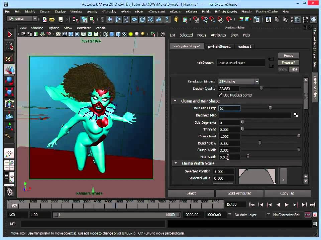Play the animation forward
The width and height of the screenshot is (321, 240).
click(287, 204)
